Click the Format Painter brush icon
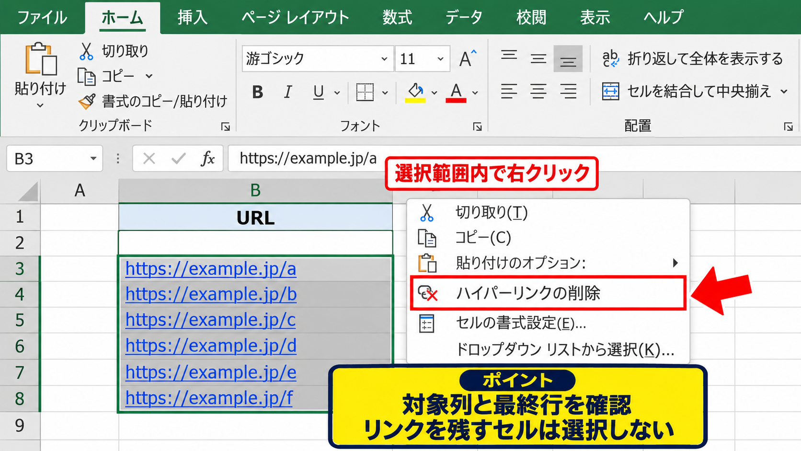Screen dimensions: 801x451 click(x=87, y=101)
